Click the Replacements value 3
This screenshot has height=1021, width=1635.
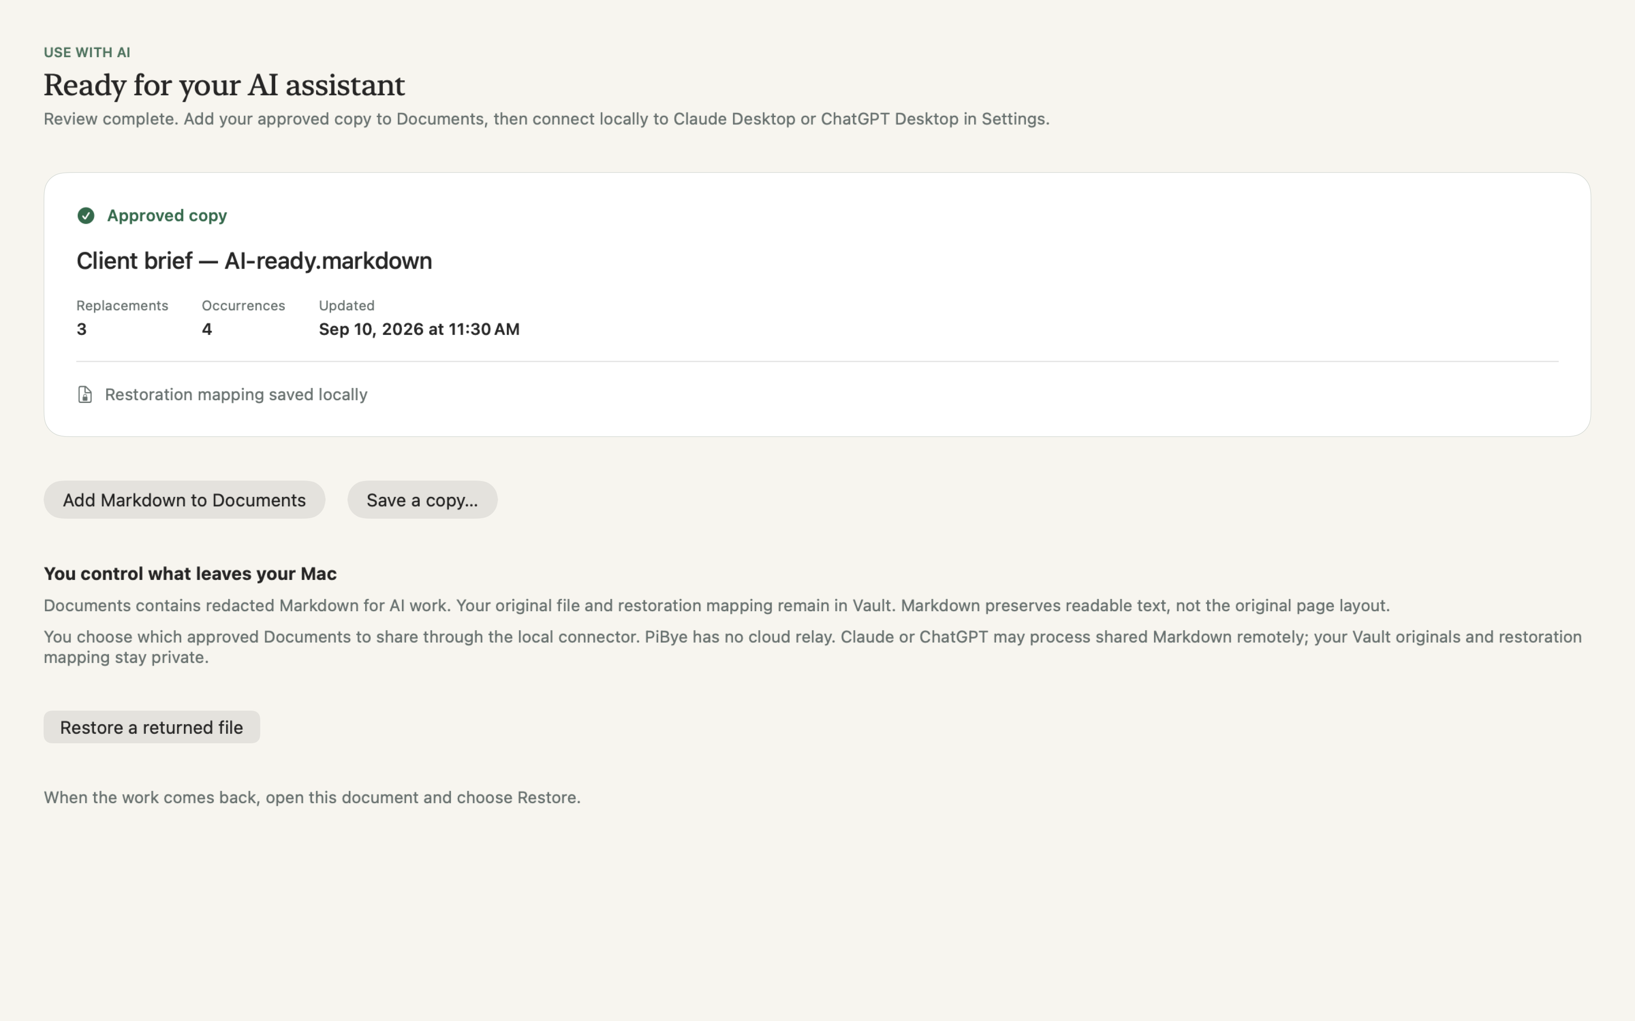(x=82, y=329)
